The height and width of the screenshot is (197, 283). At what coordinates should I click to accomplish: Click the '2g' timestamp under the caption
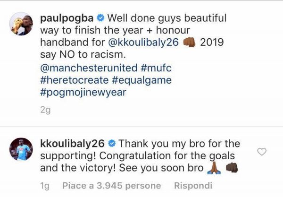point(45,111)
